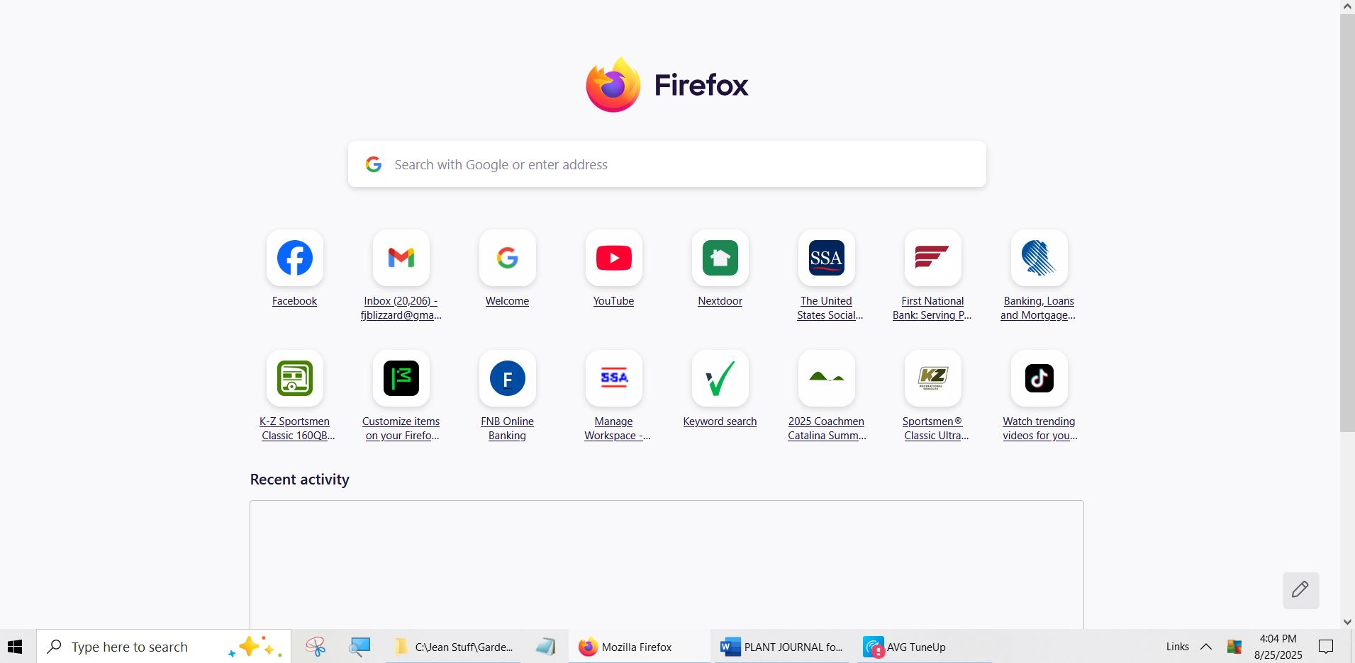Click the colorful system tray icon
The width and height of the screenshot is (1355, 663).
(x=1234, y=647)
